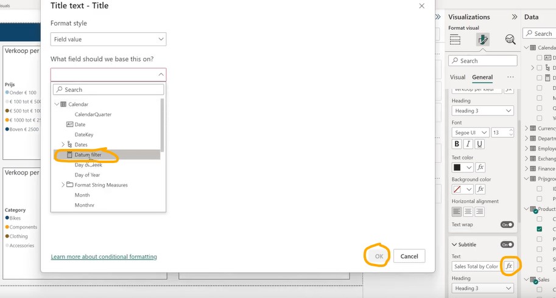Switch to the Visual tab
This screenshot has width=556, height=298.
coord(457,77)
